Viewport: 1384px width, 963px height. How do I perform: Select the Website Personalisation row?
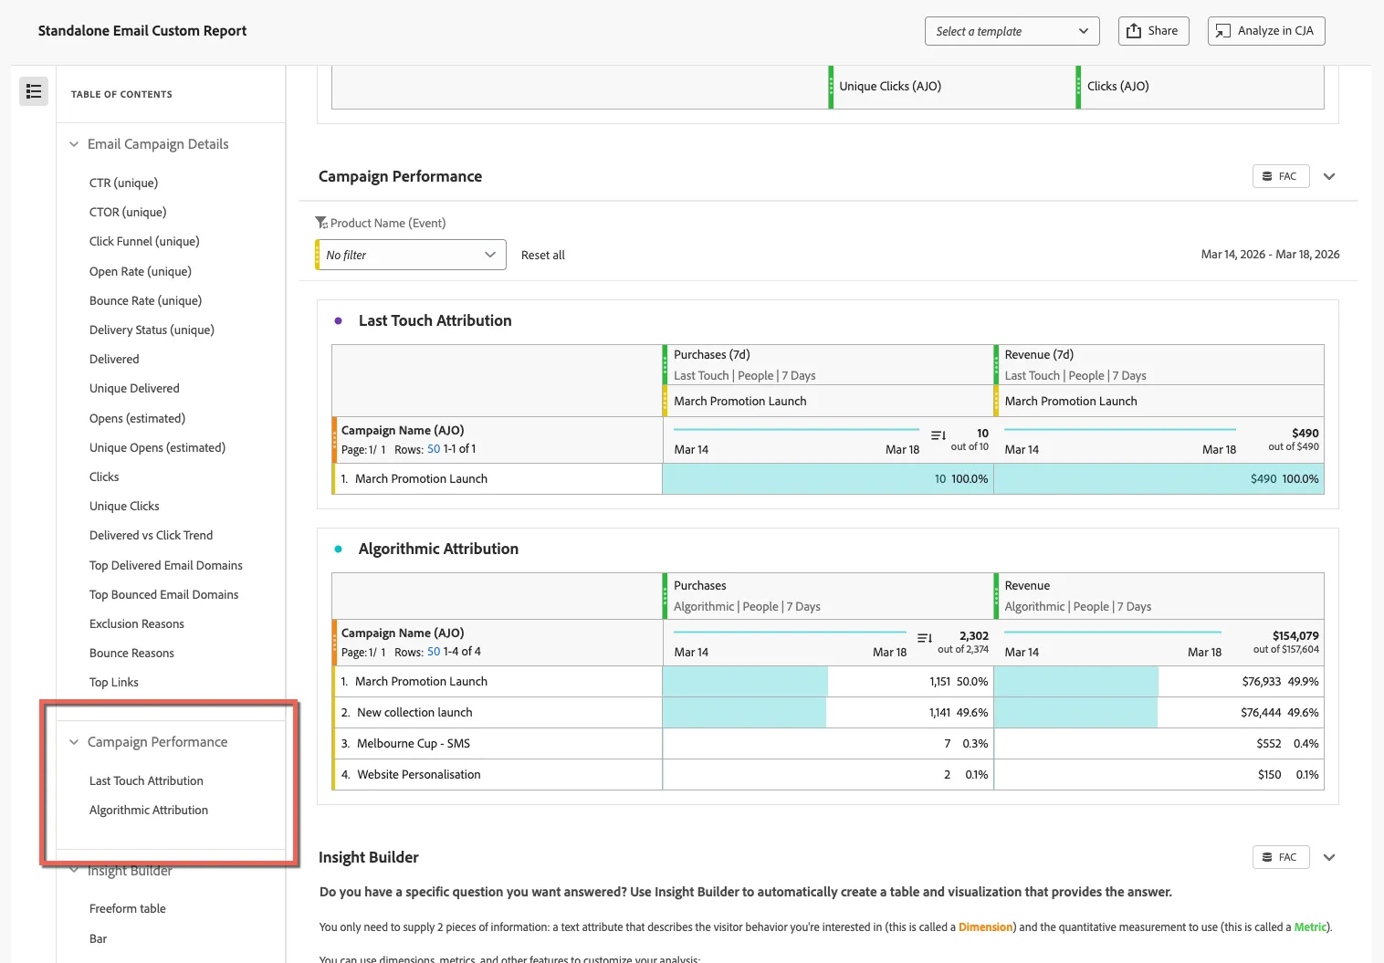tap(828, 775)
